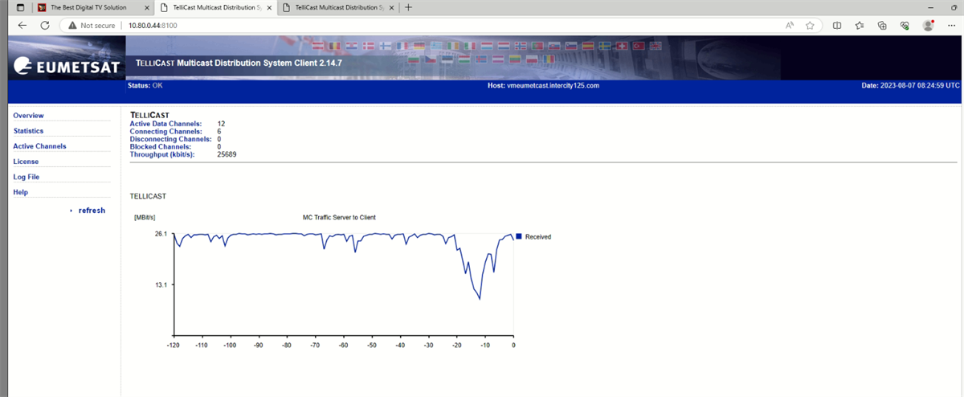Open the Favorites list icon

[860, 25]
